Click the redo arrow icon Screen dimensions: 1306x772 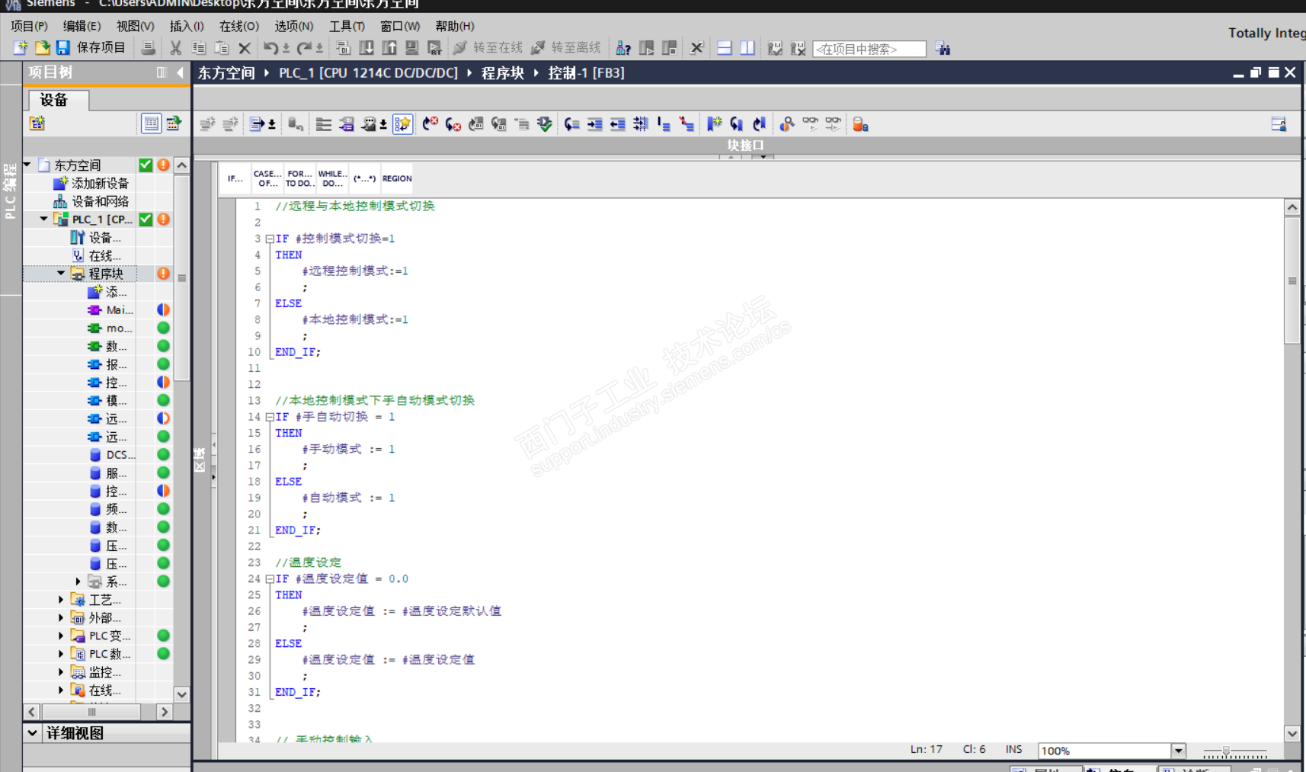tap(304, 48)
